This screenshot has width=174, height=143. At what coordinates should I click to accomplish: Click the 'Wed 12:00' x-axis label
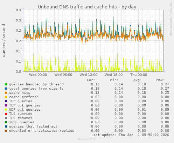[x=89, y=75]
